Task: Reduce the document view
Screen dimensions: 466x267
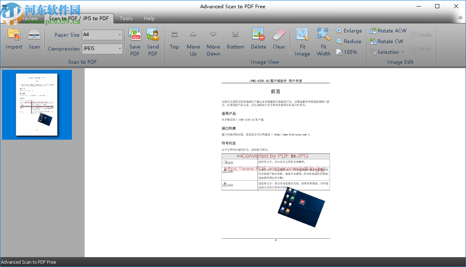Action: pyautogui.click(x=349, y=41)
